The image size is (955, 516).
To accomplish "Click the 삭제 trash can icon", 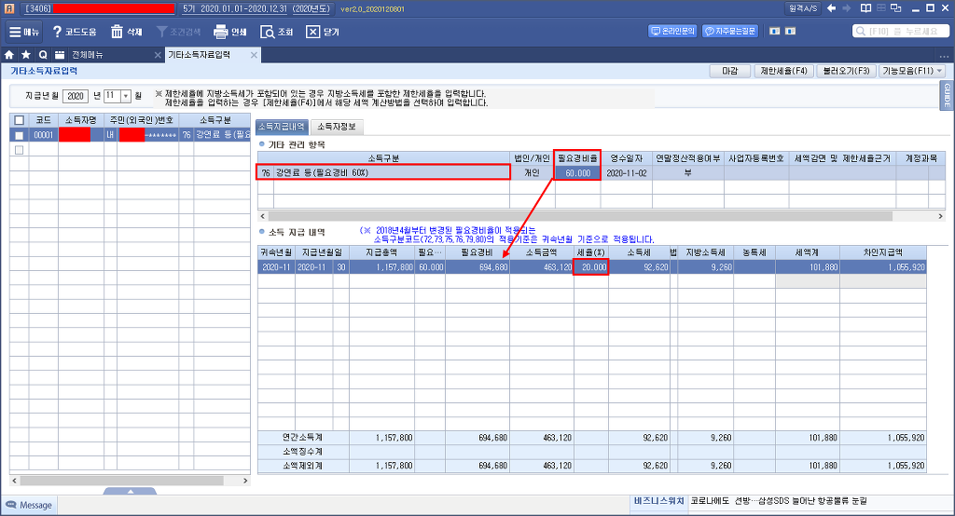I will click(118, 32).
